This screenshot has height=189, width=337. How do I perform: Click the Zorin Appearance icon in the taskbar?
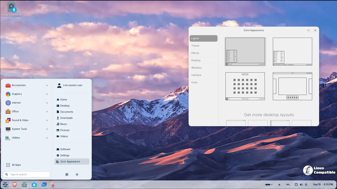[54, 185]
